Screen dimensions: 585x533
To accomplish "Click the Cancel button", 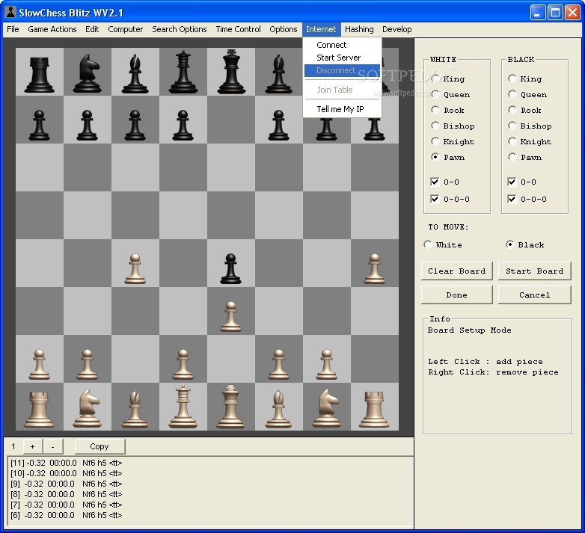I will click(x=534, y=295).
